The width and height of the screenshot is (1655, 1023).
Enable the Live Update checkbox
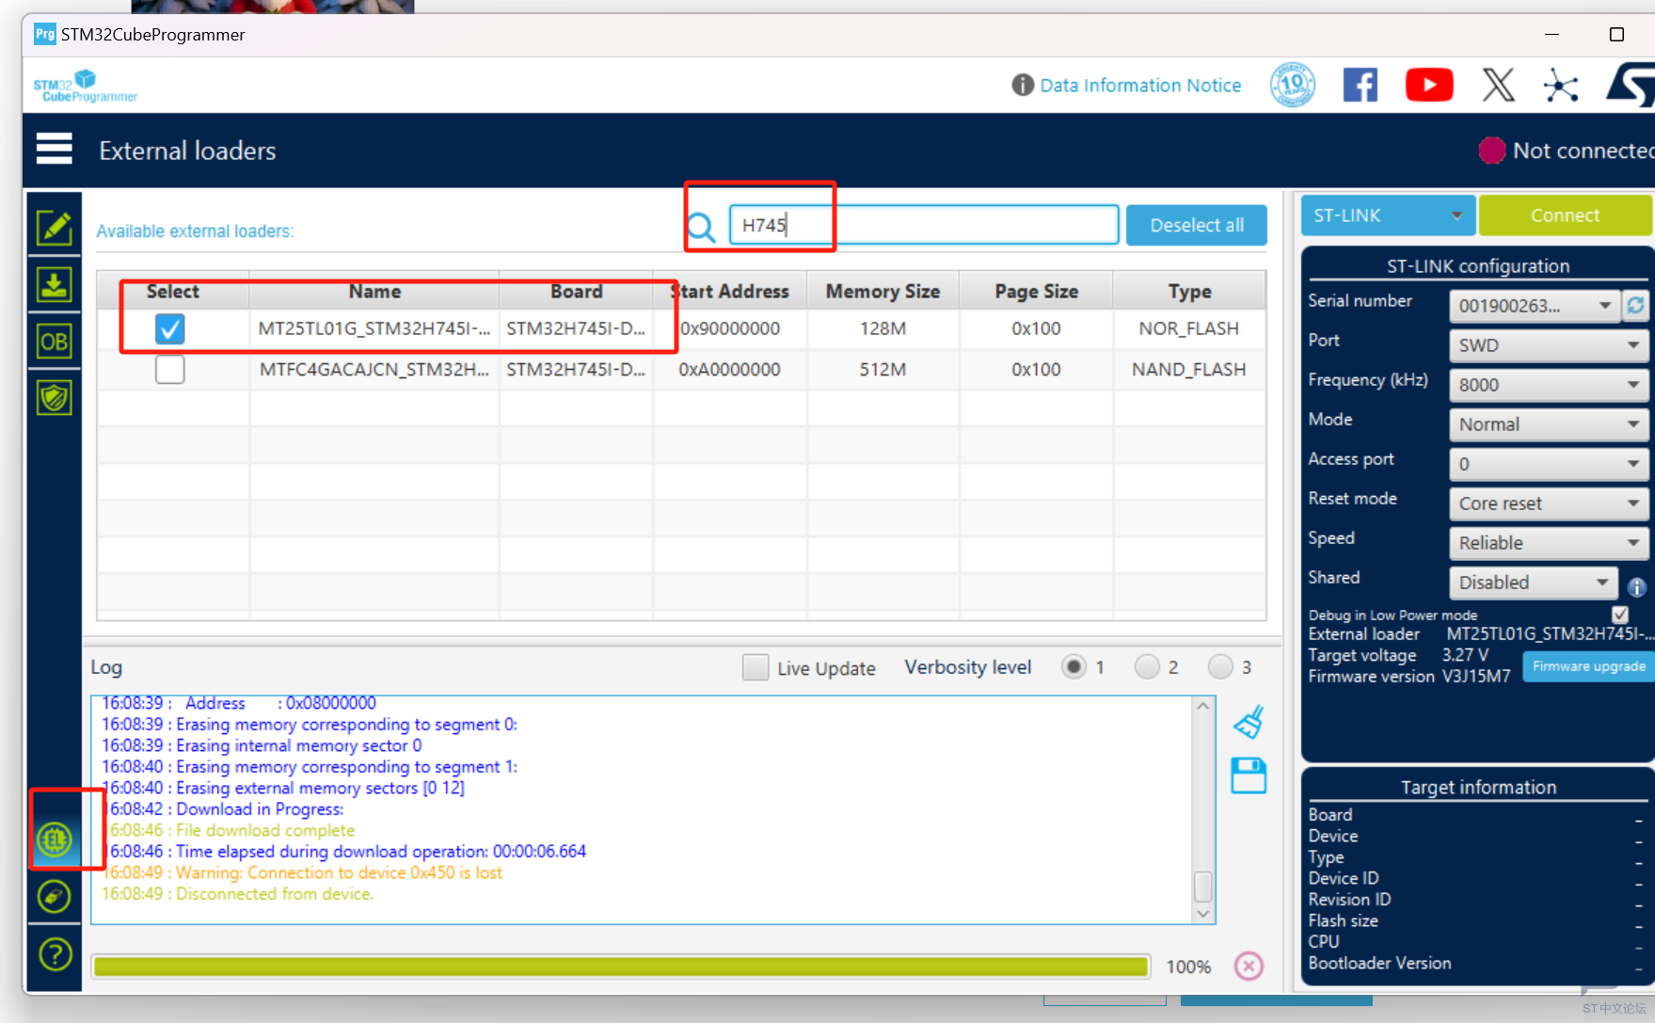[756, 667]
